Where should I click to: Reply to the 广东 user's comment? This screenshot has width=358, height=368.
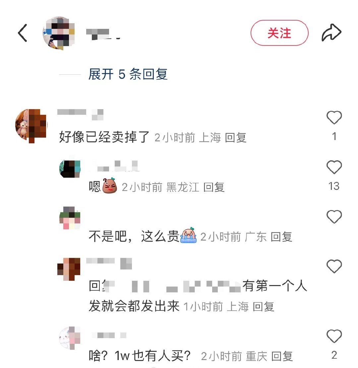click(281, 237)
